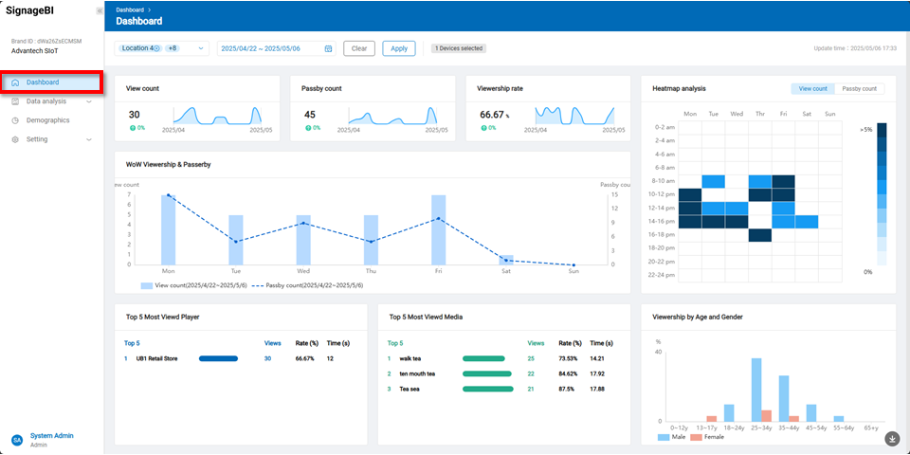The image size is (910, 455).
Task: Open the Location selector dropdown arrow
Action: (x=201, y=48)
